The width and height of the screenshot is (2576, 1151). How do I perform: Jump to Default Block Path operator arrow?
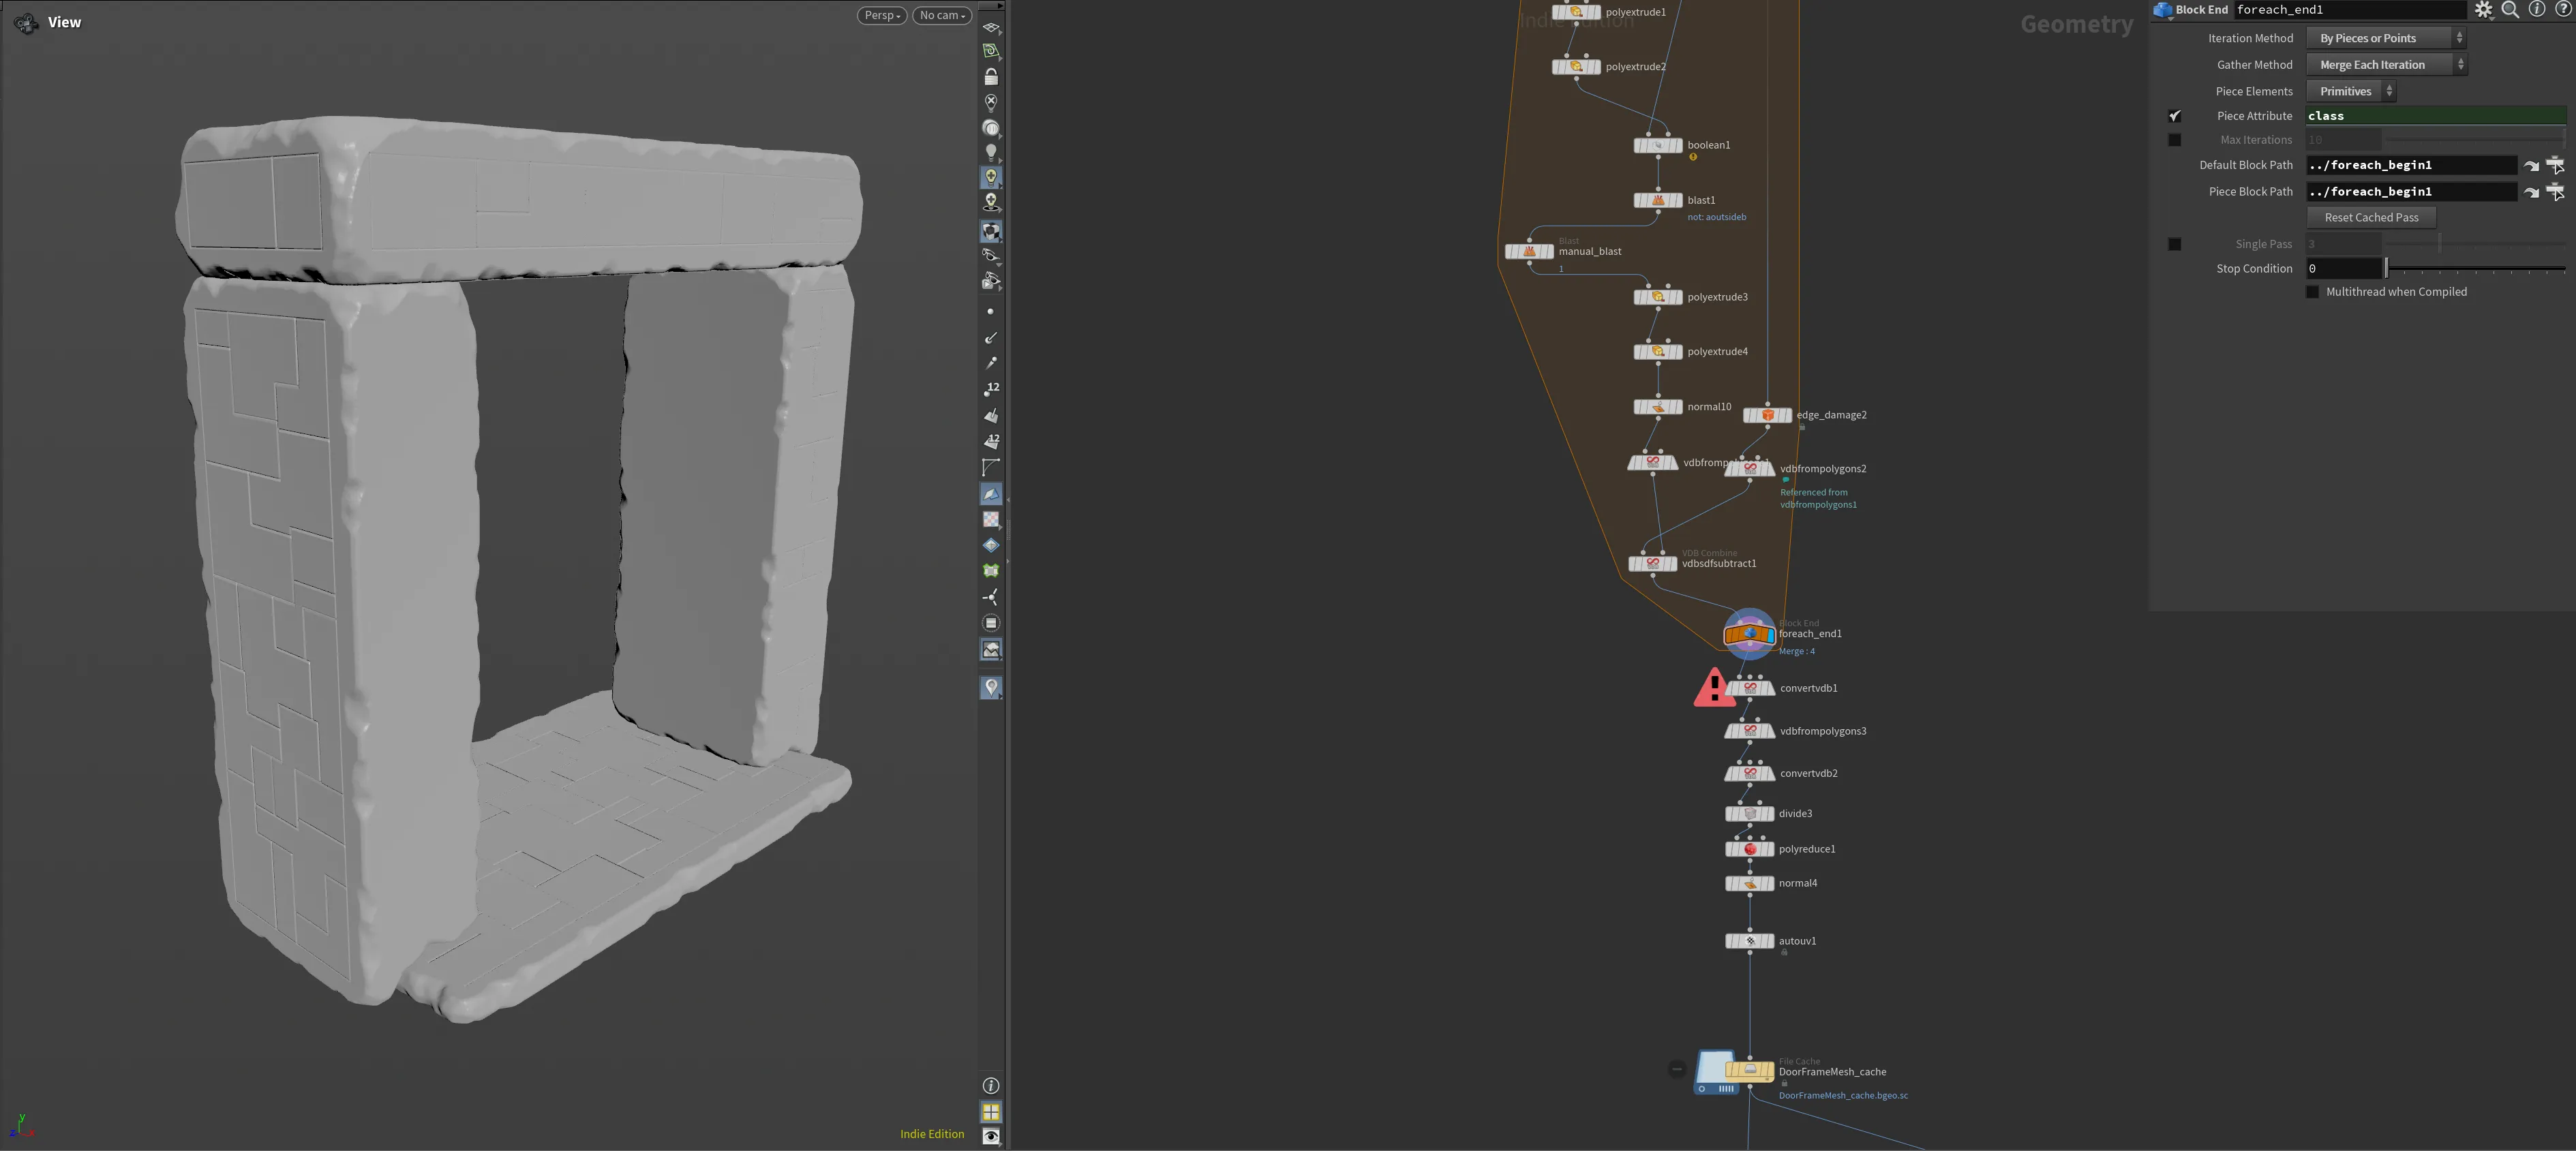coord(2531,166)
